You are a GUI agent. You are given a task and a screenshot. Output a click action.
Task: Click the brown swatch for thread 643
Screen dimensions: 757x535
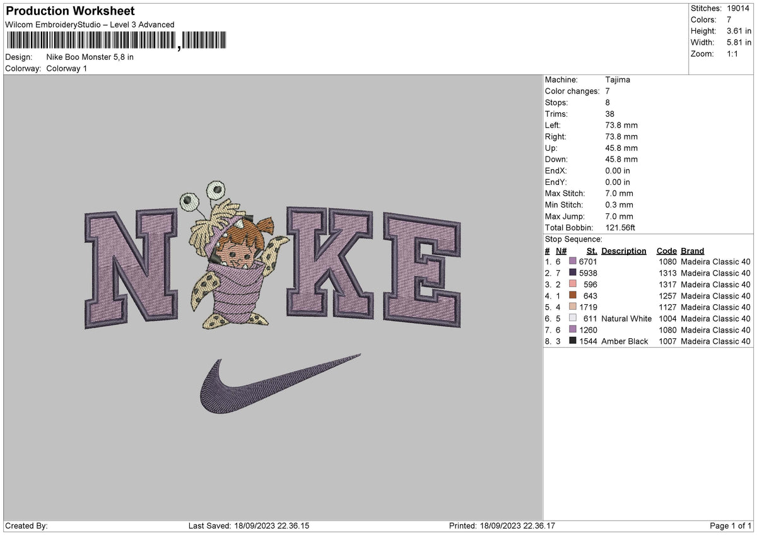click(572, 296)
